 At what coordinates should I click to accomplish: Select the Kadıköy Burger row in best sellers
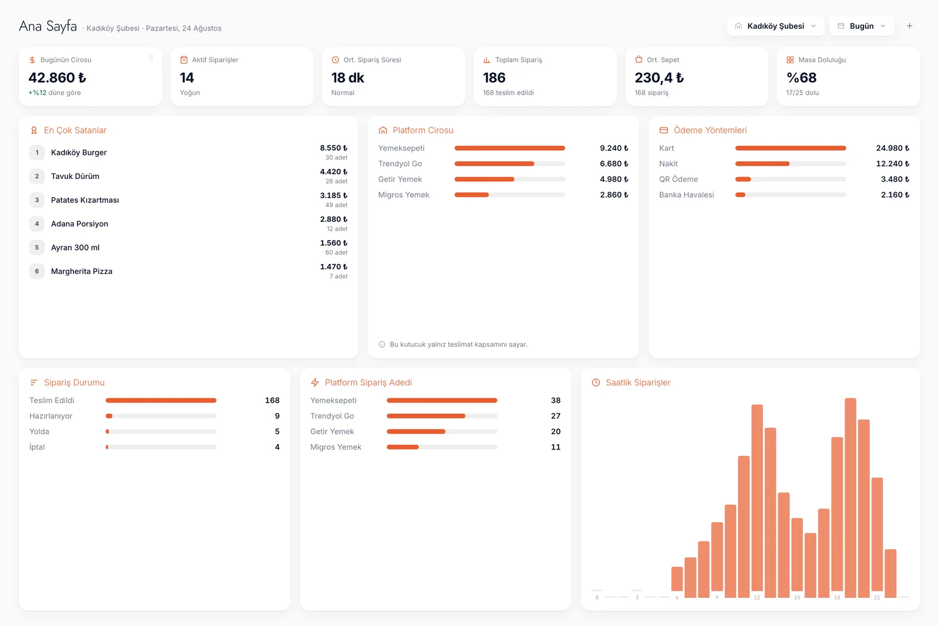pos(188,153)
